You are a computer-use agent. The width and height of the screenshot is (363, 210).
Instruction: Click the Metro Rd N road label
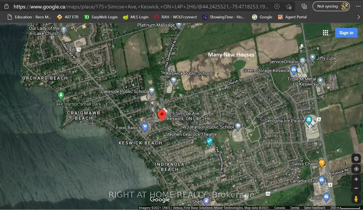[69, 51]
